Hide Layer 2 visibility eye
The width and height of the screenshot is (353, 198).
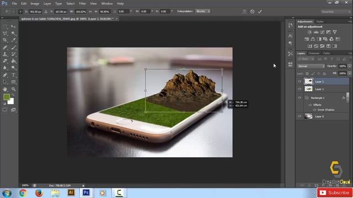299,81
